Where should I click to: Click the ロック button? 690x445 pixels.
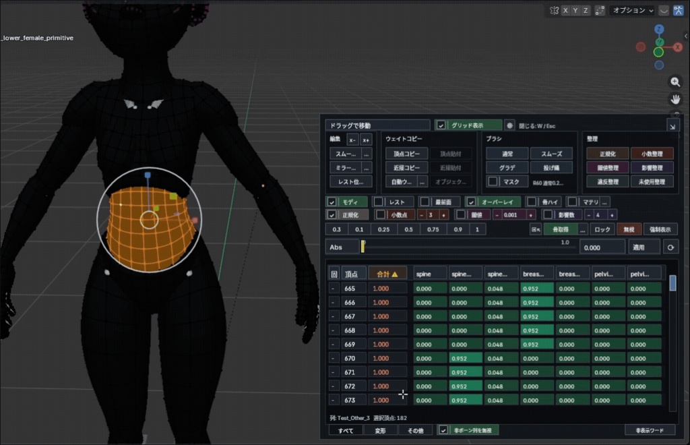tap(602, 230)
